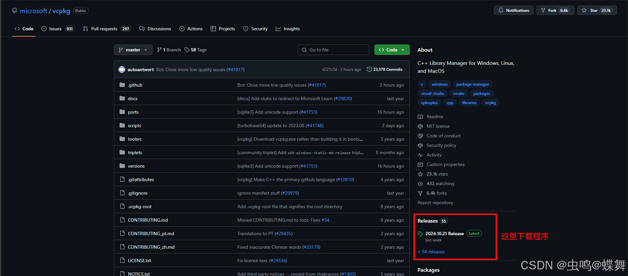
Task: Open the #12810 pull request link
Action: 345,179
